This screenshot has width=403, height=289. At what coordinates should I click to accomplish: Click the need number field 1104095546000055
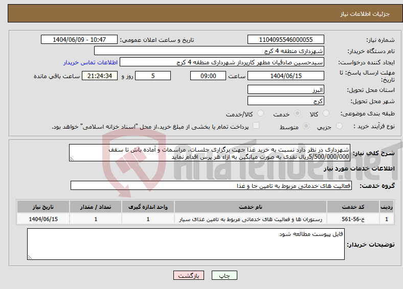(x=286, y=39)
